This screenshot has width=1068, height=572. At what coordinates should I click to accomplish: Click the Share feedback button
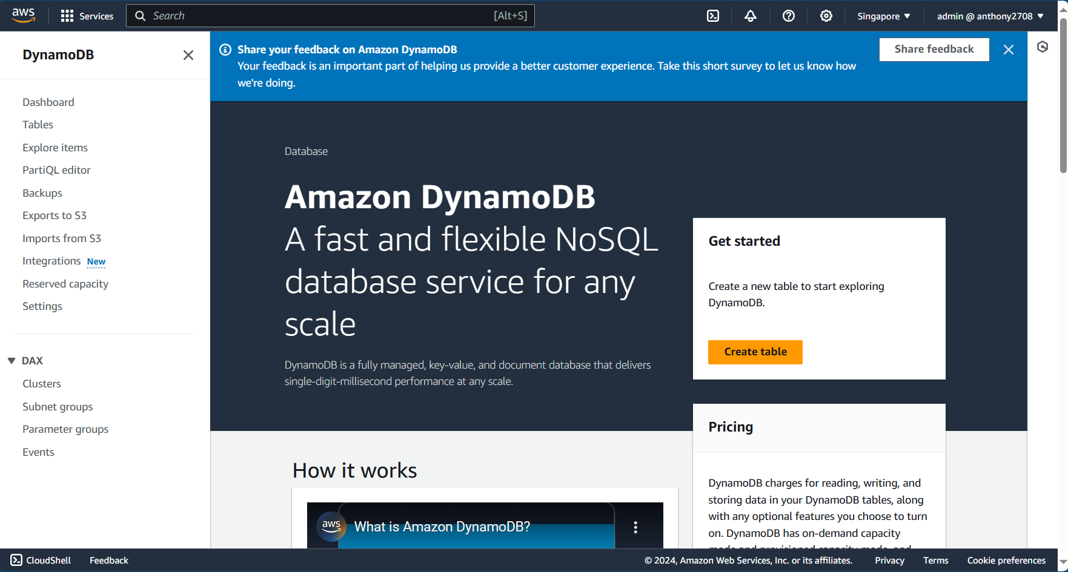pyautogui.click(x=934, y=50)
